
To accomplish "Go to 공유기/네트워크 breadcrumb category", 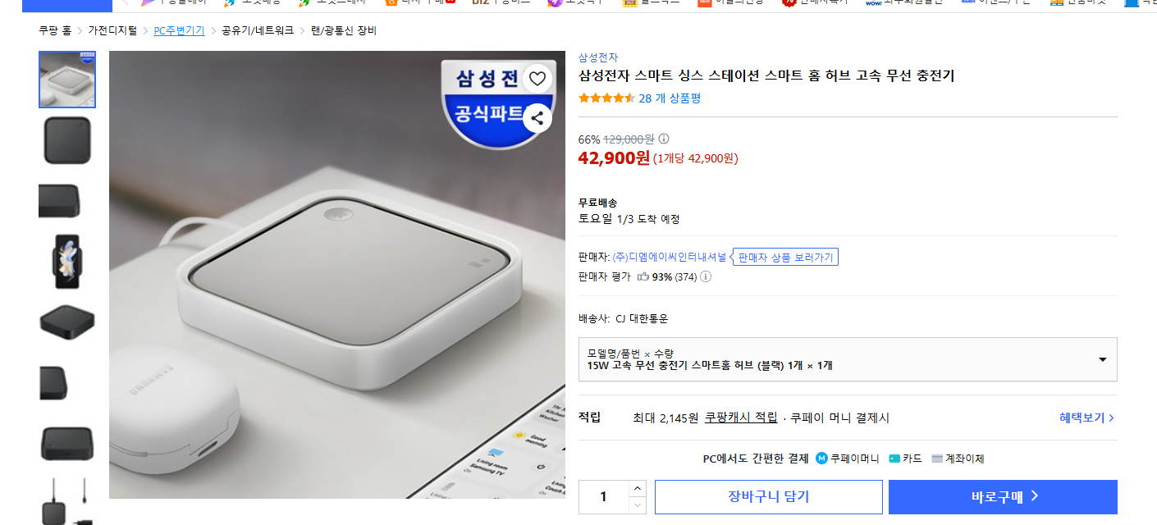I will (258, 30).
